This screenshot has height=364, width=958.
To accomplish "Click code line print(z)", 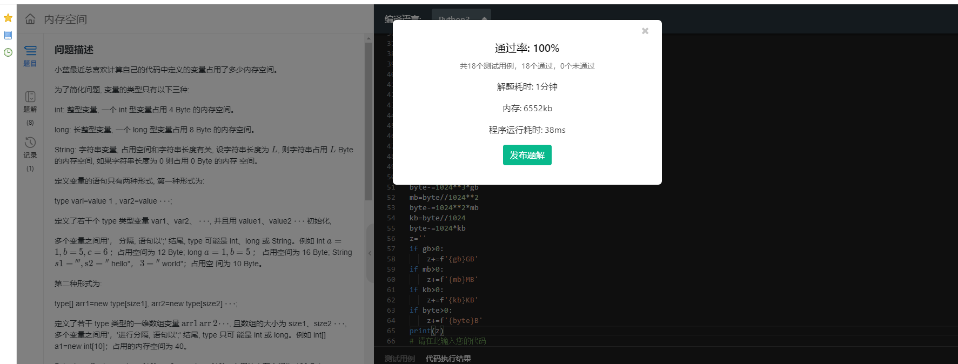I will pyautogui.click(x=427, y=331).
